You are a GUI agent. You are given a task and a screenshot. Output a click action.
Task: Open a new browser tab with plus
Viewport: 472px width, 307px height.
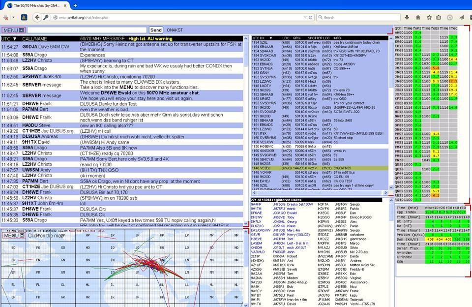[x=75, y=5]
